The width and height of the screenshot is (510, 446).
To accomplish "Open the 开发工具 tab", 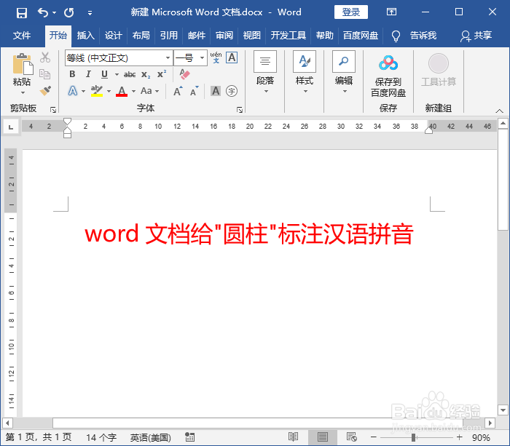I will point(289,35).
